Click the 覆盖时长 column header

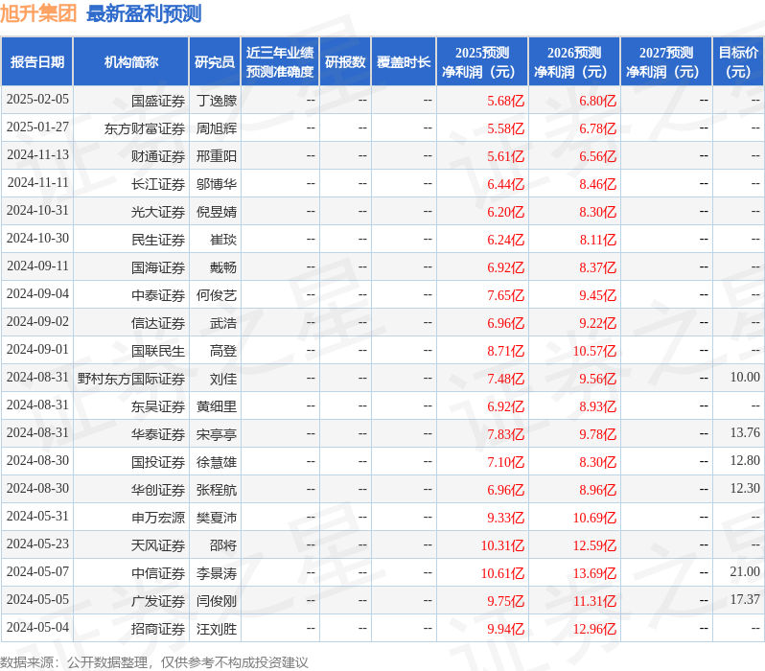coord(404,62)
